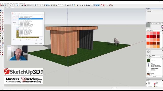
Task: Pick the Eraser tool in left toolbar
Action: click(3, 13)
